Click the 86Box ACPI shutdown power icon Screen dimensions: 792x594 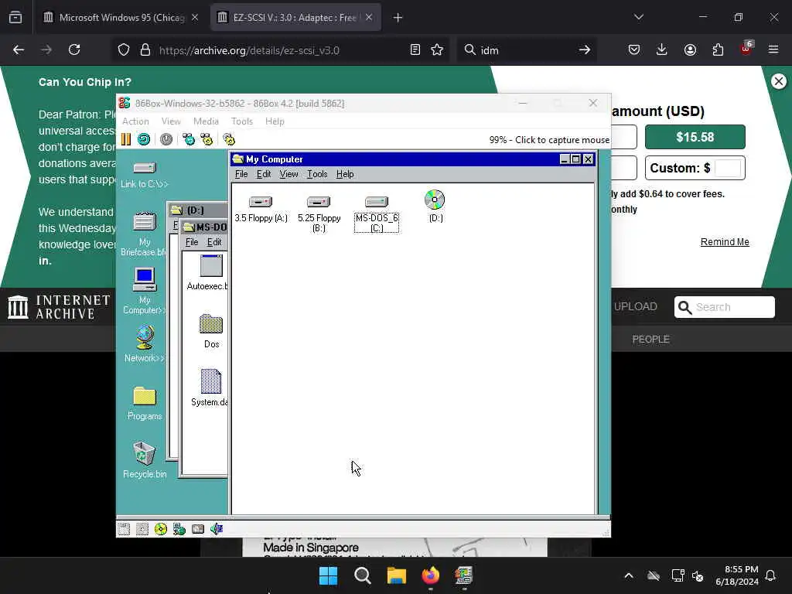pyautogui.click(x=166, y=139)
